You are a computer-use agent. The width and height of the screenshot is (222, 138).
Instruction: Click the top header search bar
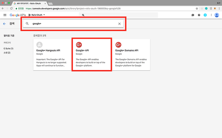point(118,15)
